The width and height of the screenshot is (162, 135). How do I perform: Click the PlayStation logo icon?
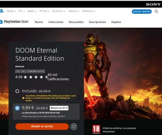coord(2,11)
